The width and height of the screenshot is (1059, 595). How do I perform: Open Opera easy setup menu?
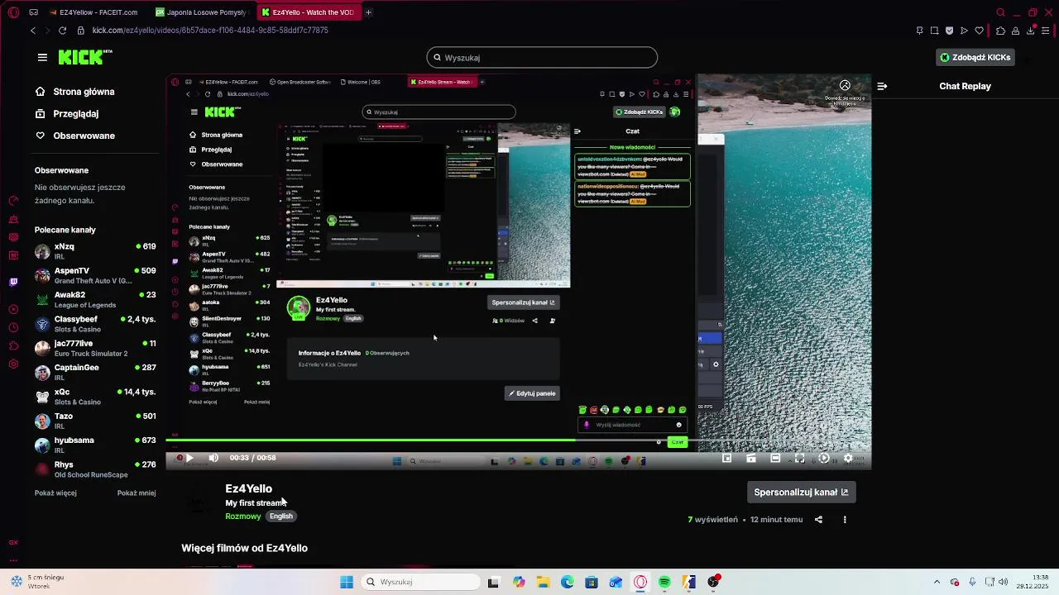click(1047, 31)
